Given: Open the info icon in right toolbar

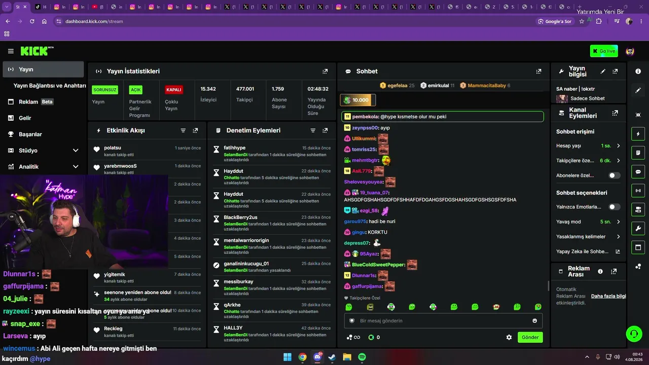Looking at the screenshot, I should pyautogui.click(x=638, y=71).
